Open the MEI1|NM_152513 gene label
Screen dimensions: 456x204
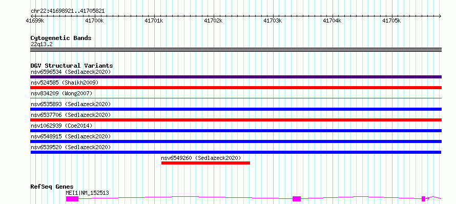[87, 193]
